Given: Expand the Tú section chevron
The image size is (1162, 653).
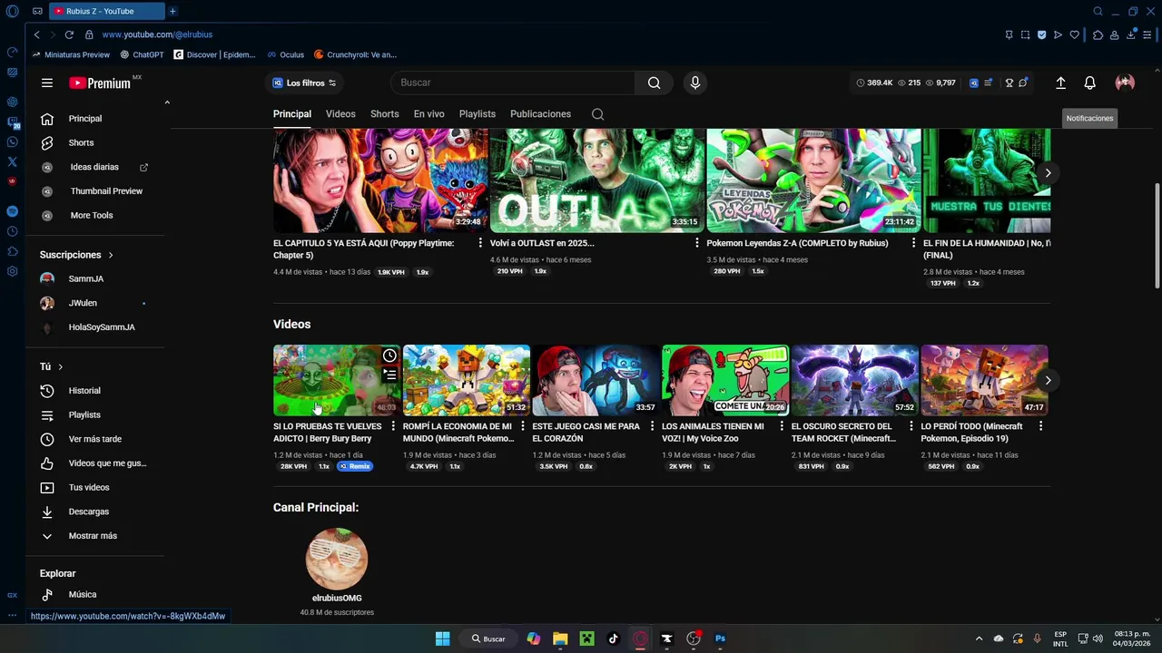Looking at the screenshot, I should 60,366.
